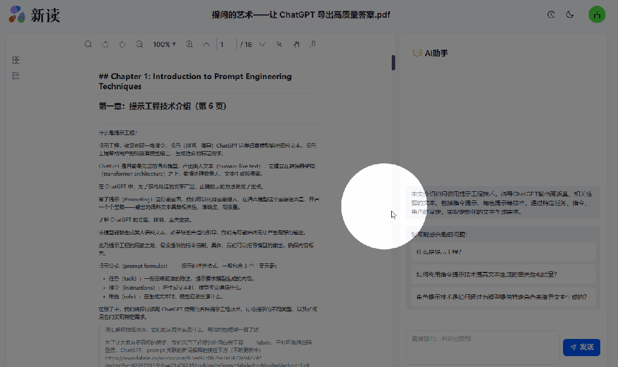Click the document title in header

point(301,15)
